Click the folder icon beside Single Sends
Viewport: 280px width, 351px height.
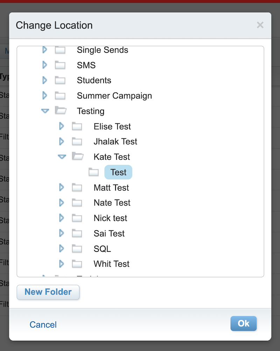60,50
